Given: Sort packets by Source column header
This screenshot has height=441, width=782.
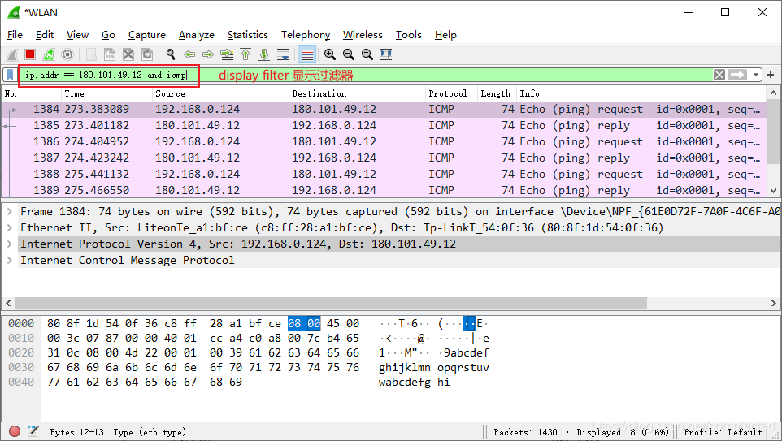Looking at the screenshot, I should [220, 93].
